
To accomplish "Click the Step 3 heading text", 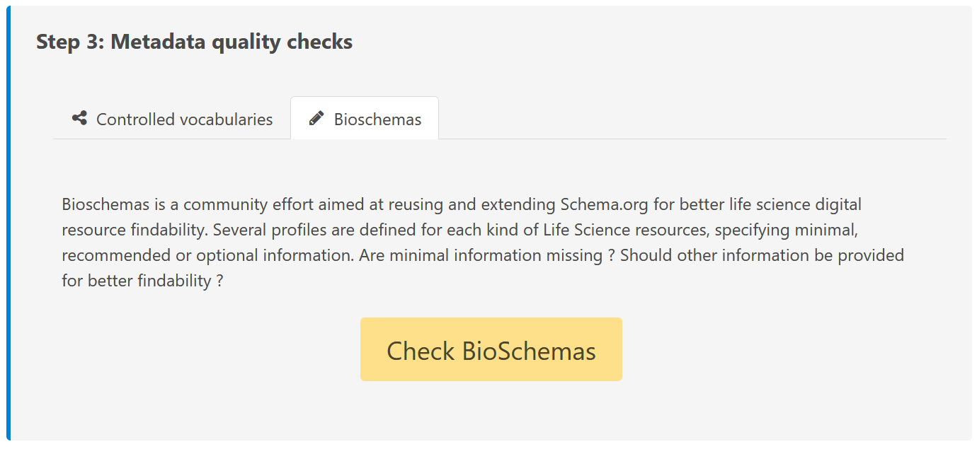I will click(193, 42).
